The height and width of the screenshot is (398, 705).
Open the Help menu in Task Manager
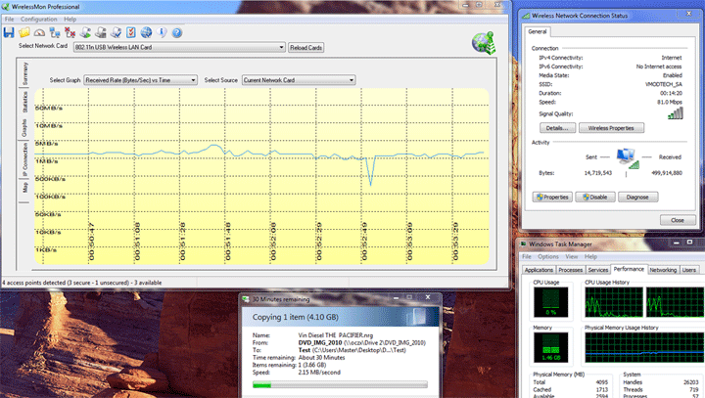590,256
